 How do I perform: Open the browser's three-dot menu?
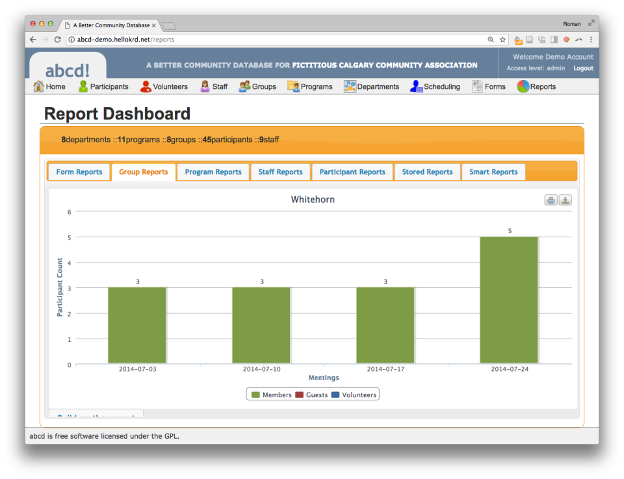click(591, 39)
